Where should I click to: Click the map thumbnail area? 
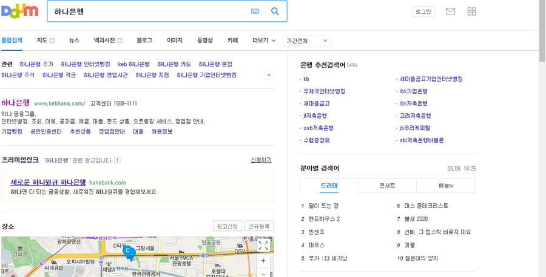pyautogui.click(x=137, y=257)
